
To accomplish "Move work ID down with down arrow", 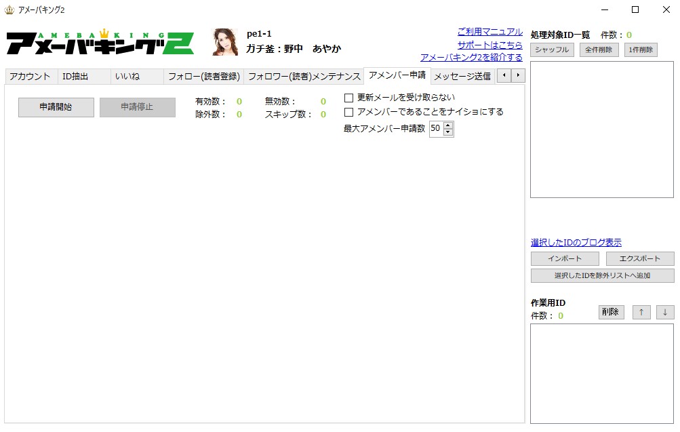I will click(x=665, y=312).
